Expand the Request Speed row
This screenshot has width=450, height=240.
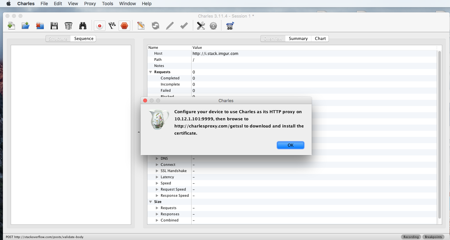[157, 189]
